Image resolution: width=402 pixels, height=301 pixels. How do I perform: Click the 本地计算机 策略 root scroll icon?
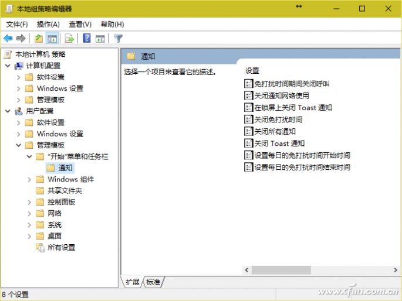coord(8,54)
